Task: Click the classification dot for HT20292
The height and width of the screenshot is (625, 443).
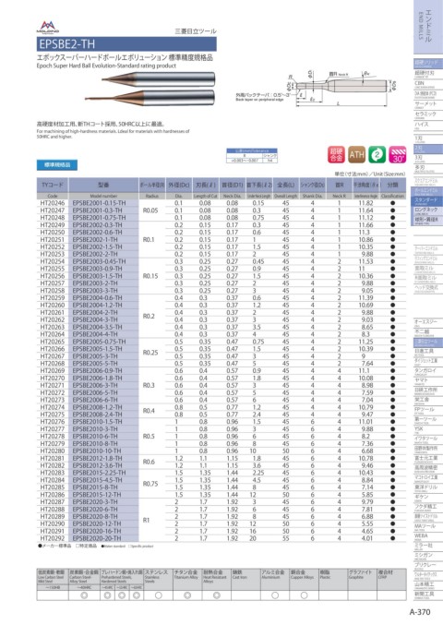Action: point(393,538)
